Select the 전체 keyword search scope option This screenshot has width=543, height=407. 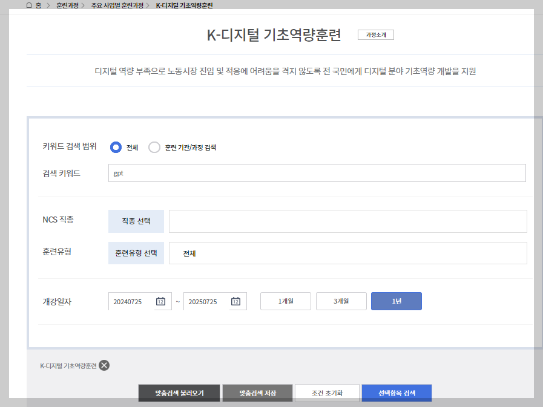[x=115, y=147]
